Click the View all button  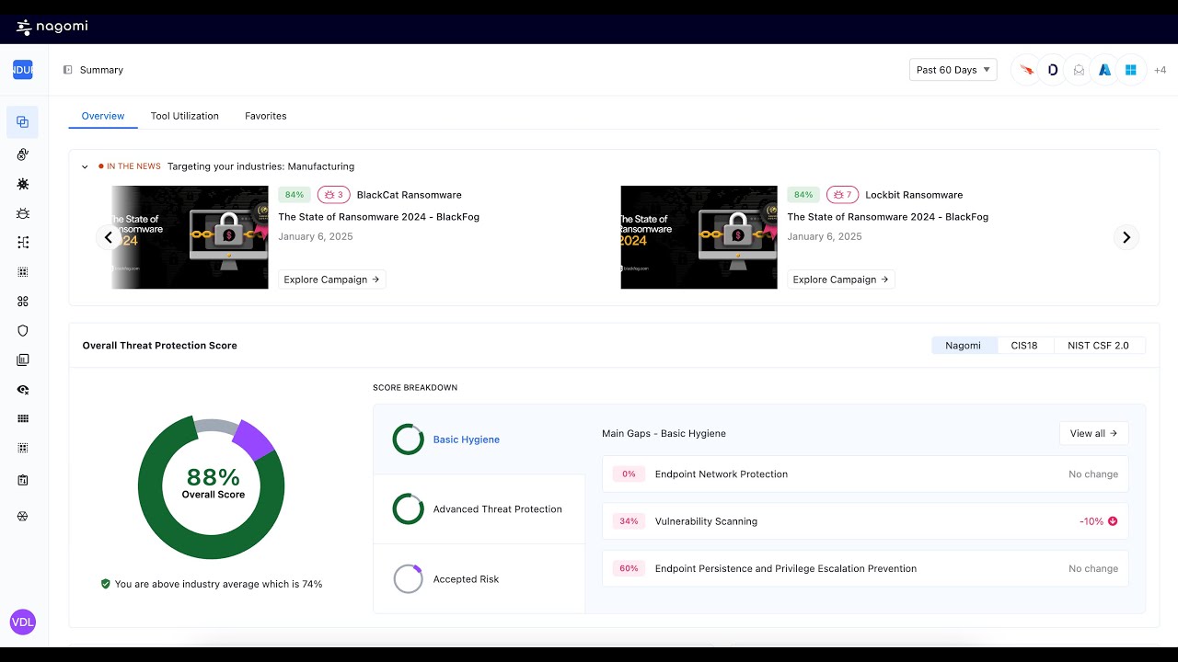coord(1093,433)
